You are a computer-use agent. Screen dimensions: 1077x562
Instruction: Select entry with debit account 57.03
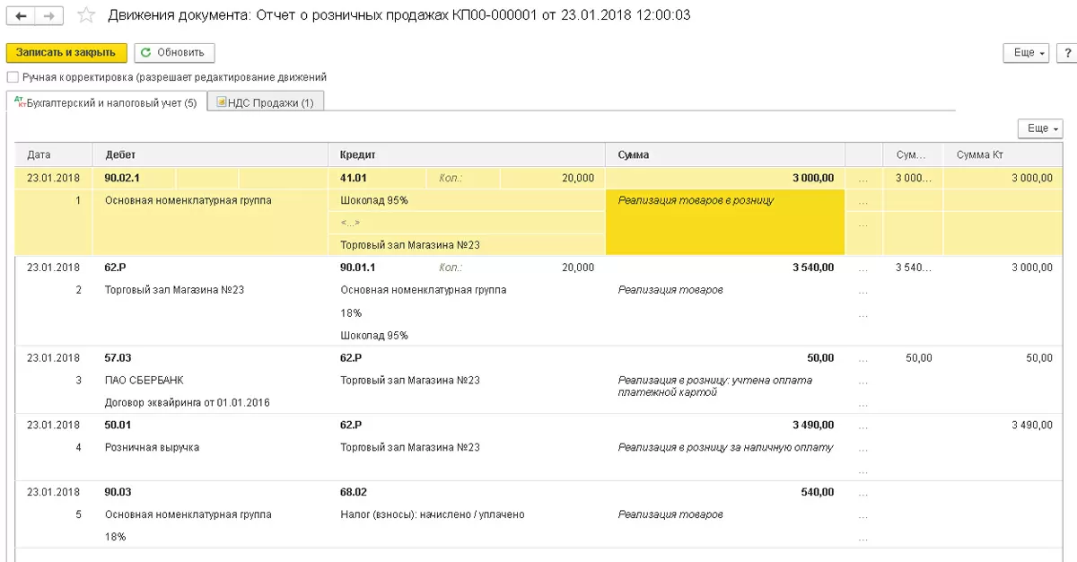tap(118, 358)
